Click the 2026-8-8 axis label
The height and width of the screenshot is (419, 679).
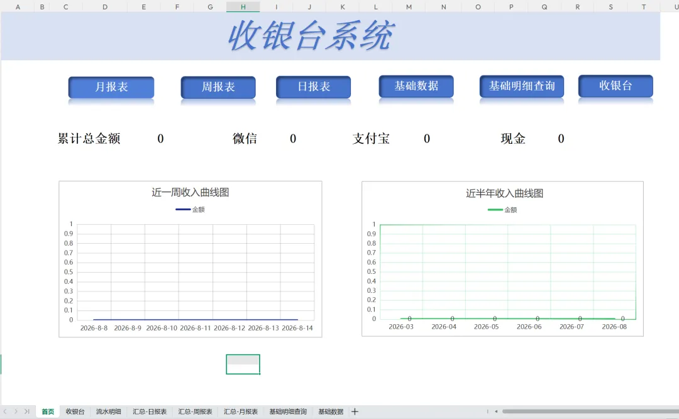(x=94, y=328)
